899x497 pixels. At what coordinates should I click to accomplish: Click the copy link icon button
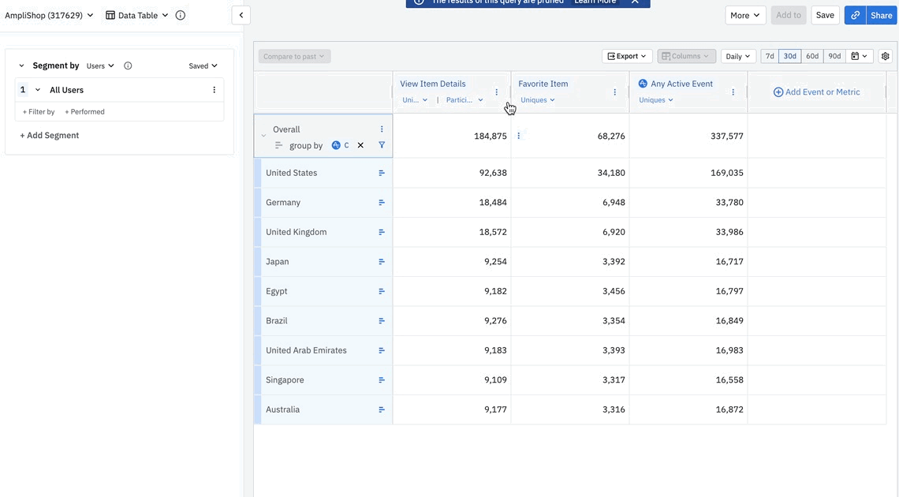tap(855, 15)
